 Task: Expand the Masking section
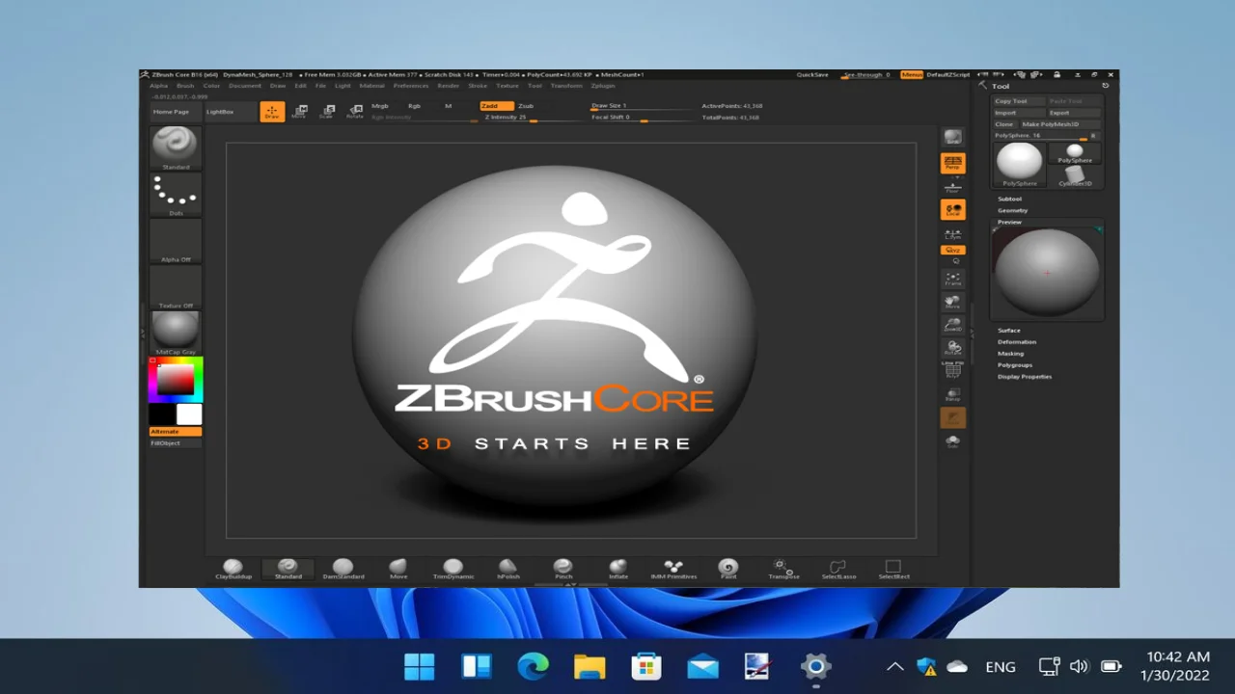(1010, 354)
